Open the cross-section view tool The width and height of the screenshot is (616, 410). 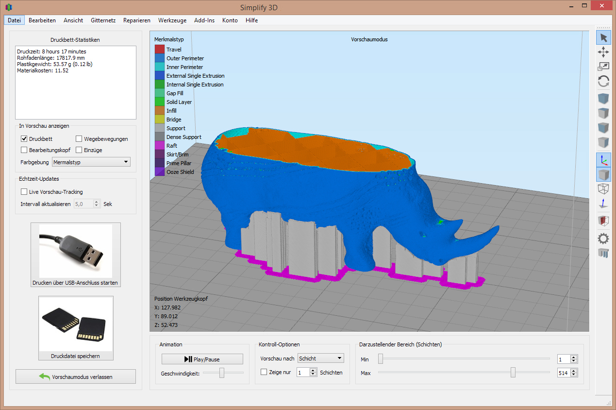(x=603, y=221)
